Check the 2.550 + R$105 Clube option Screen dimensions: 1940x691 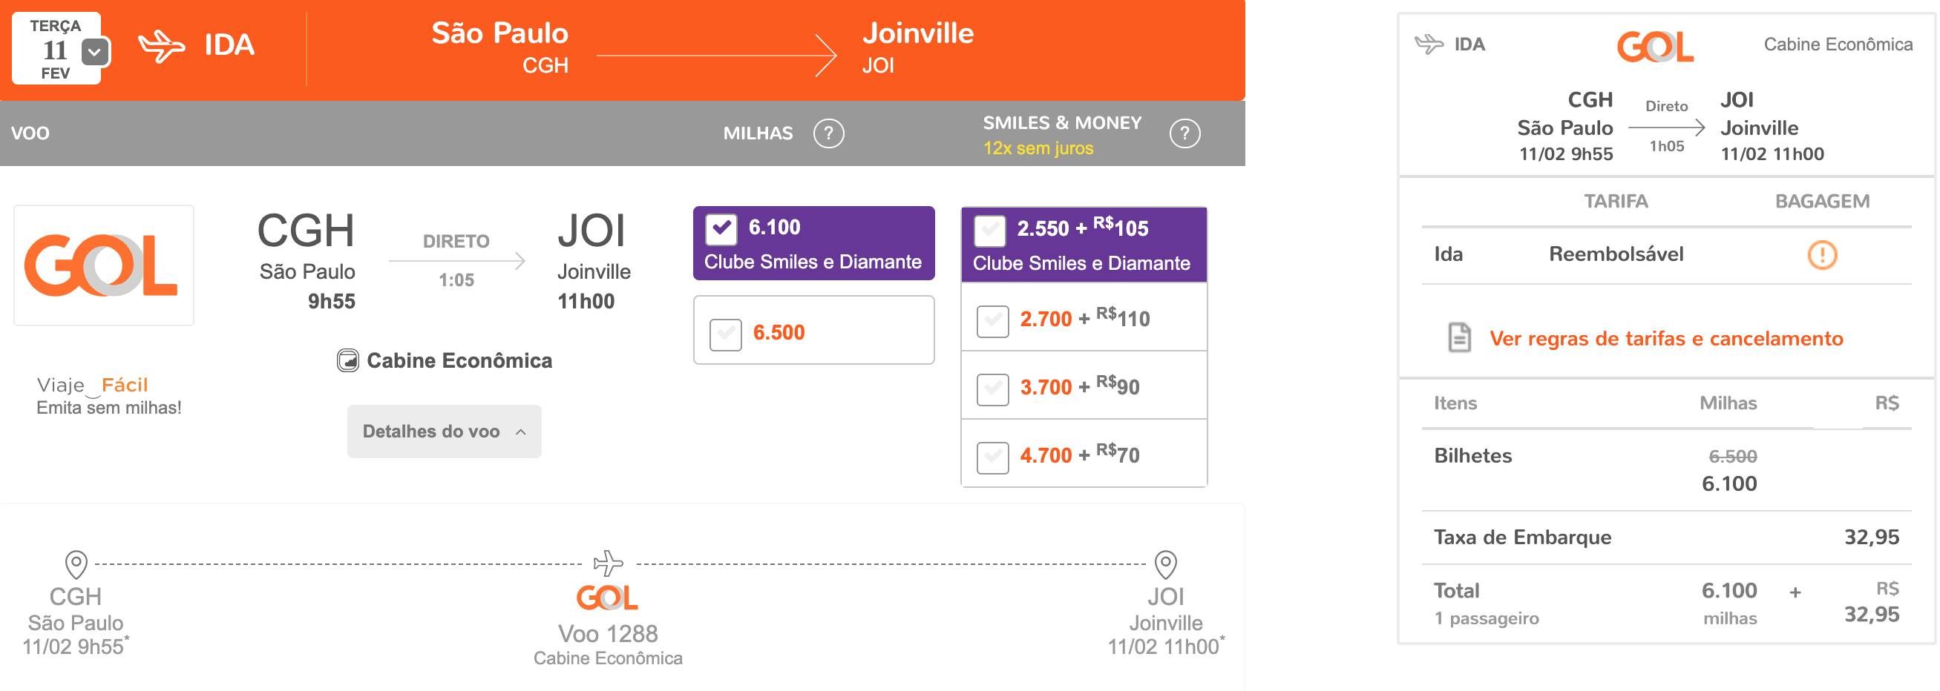pyautogui.click(x=989, y=231)
